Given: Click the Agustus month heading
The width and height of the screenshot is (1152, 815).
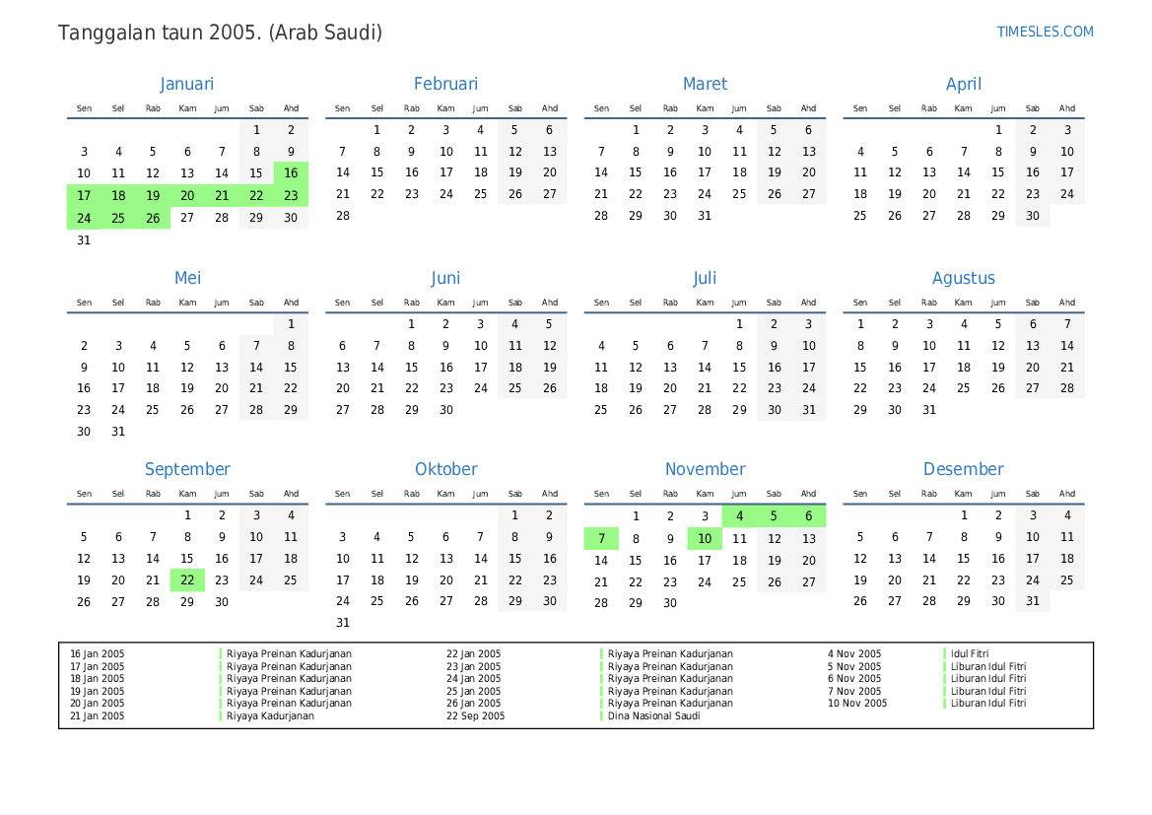Looking at the screenshot, I should pos(963,279).
